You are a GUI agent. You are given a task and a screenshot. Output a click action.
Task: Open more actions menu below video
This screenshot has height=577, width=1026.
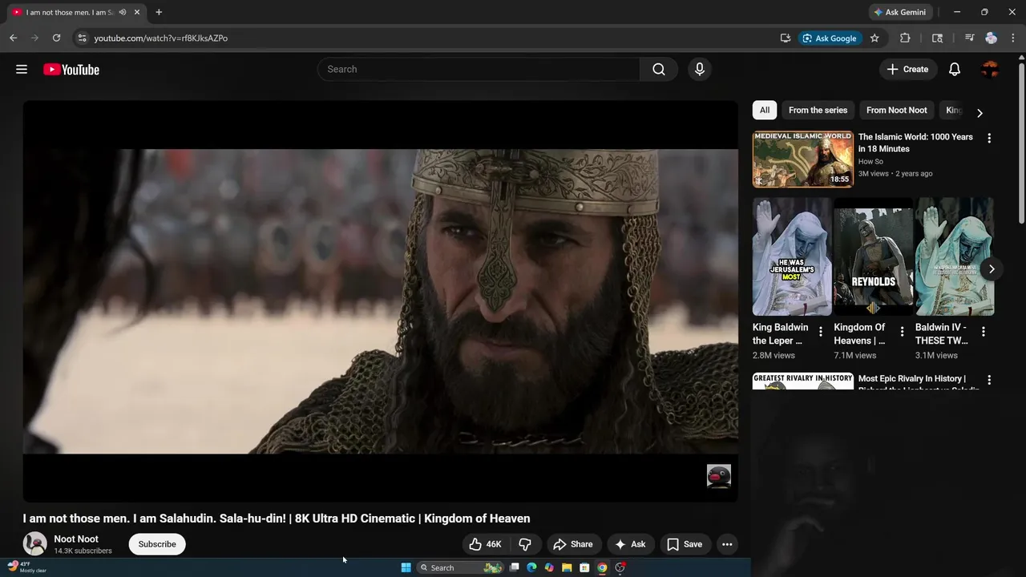(x=727, y=544)
